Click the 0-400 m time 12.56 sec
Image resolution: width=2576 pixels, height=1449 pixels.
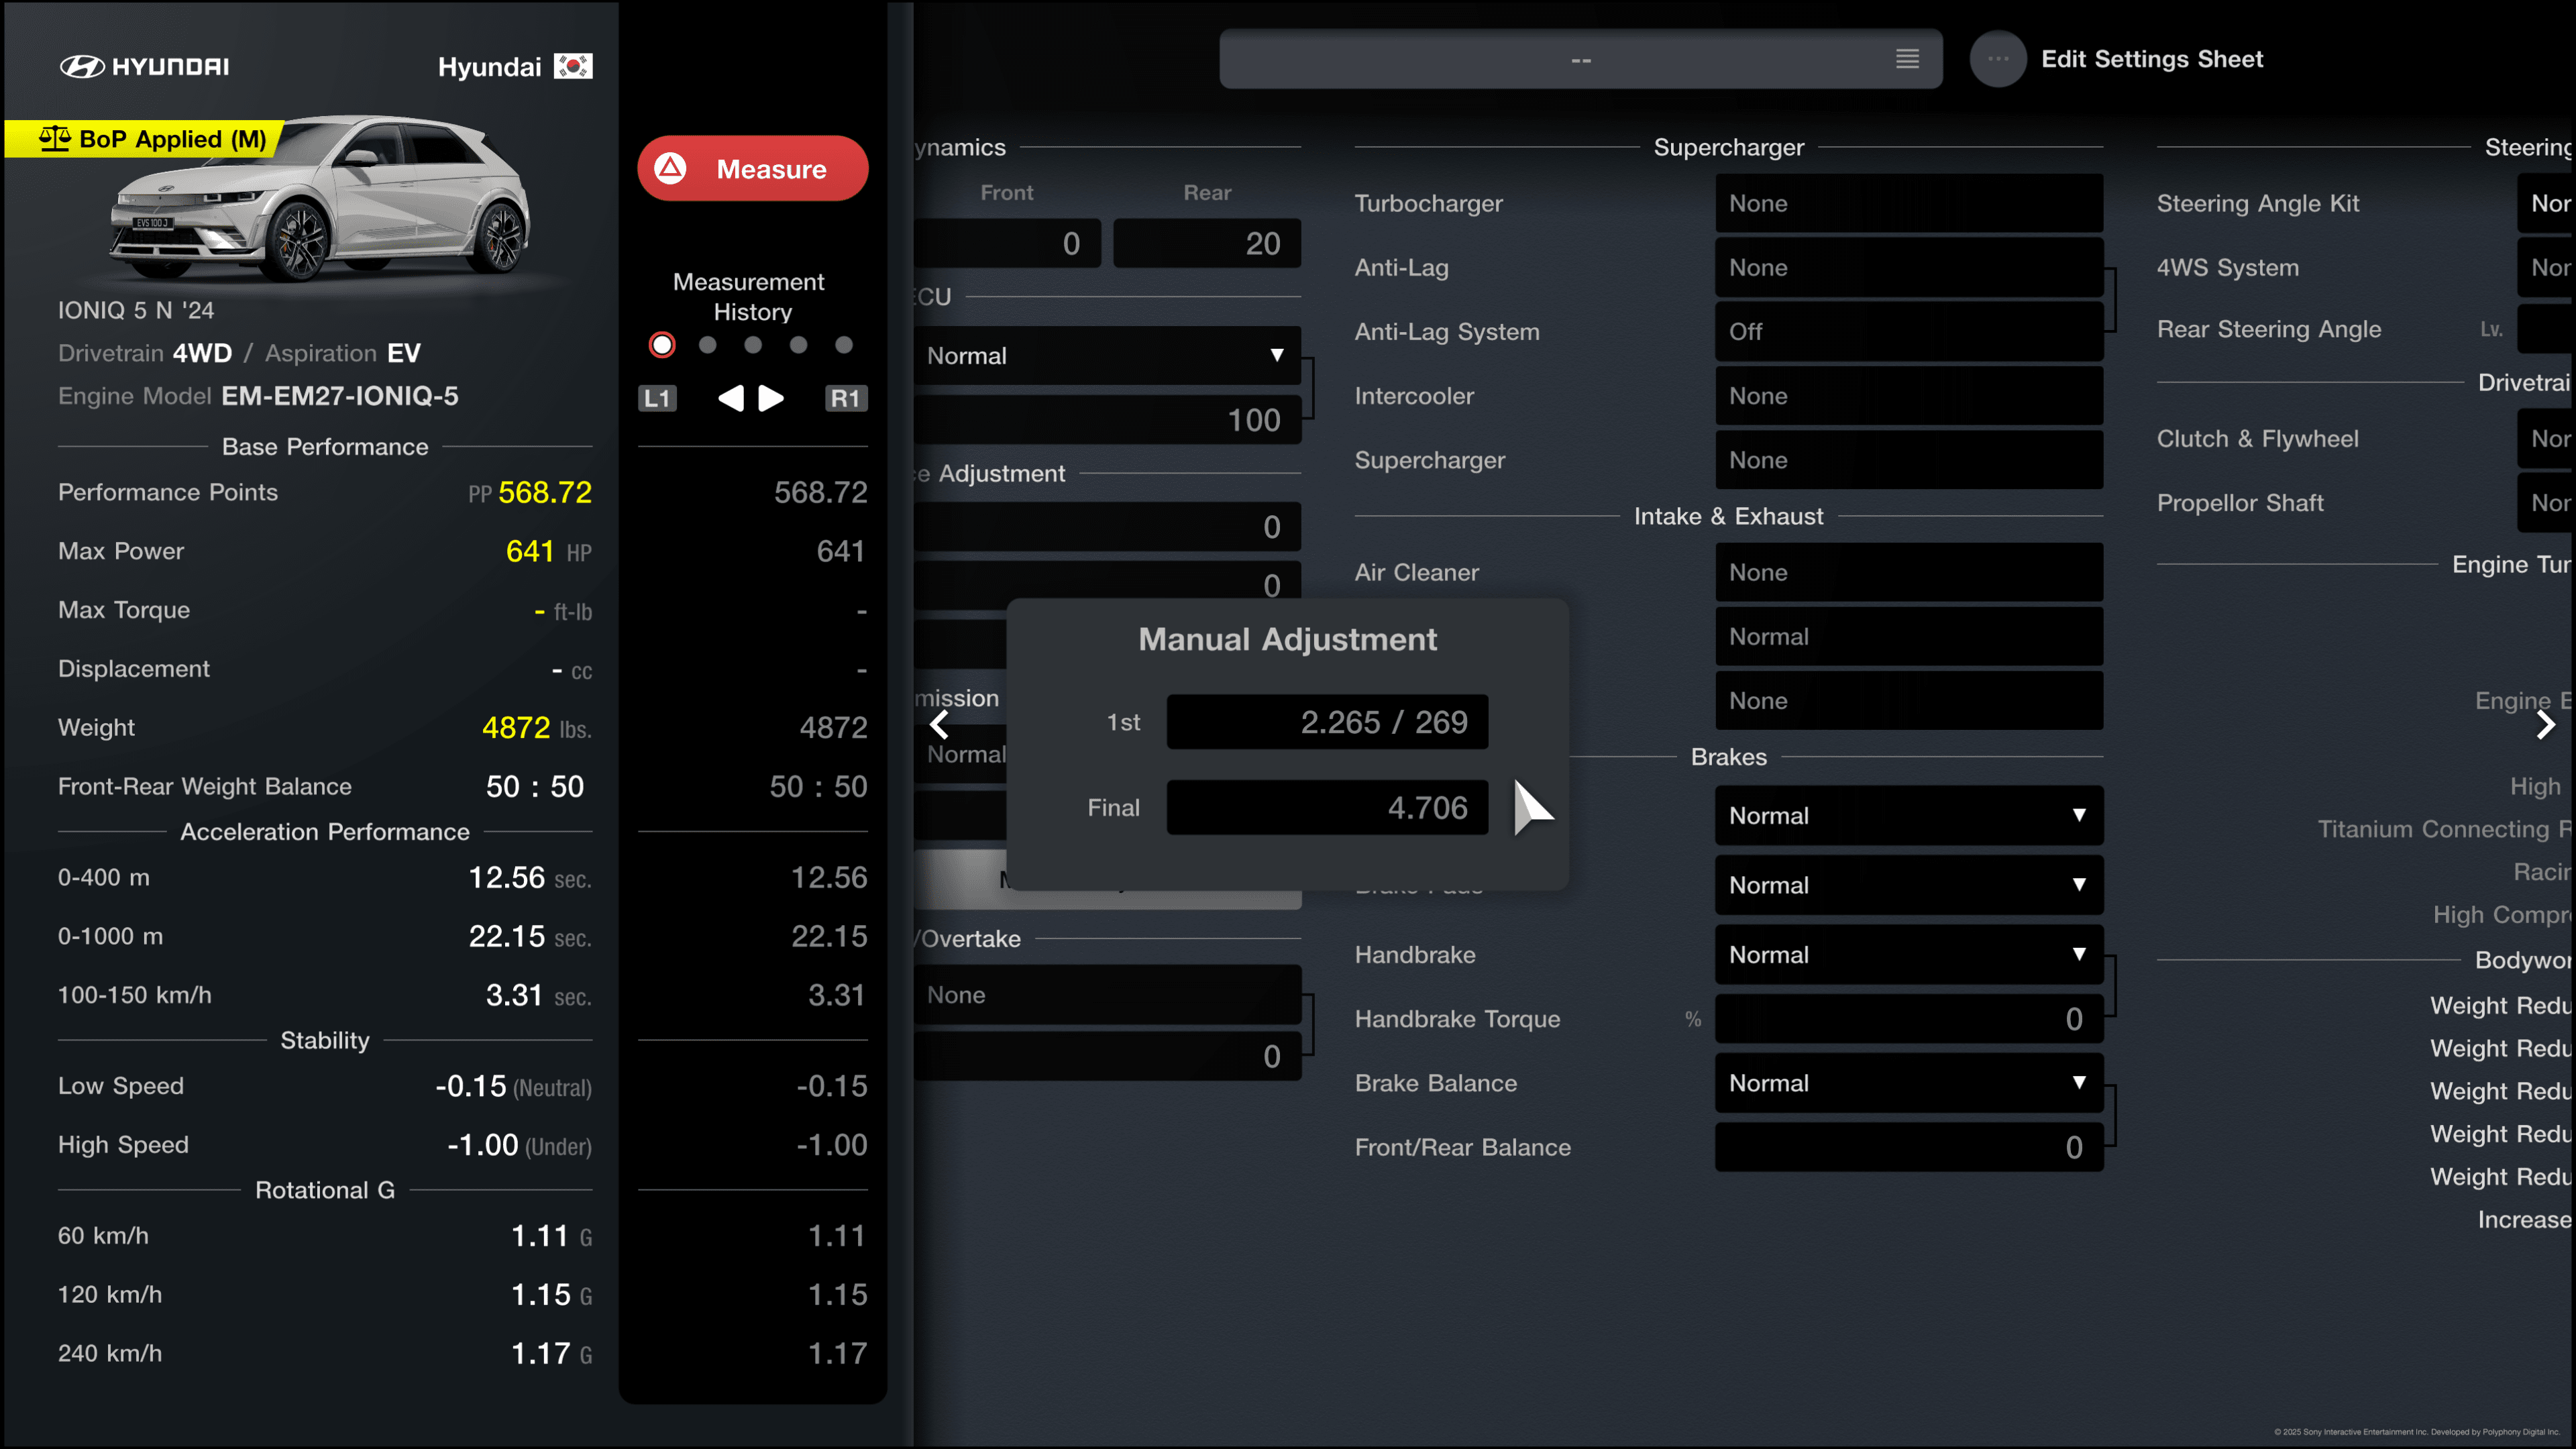(x=530, y=878)
